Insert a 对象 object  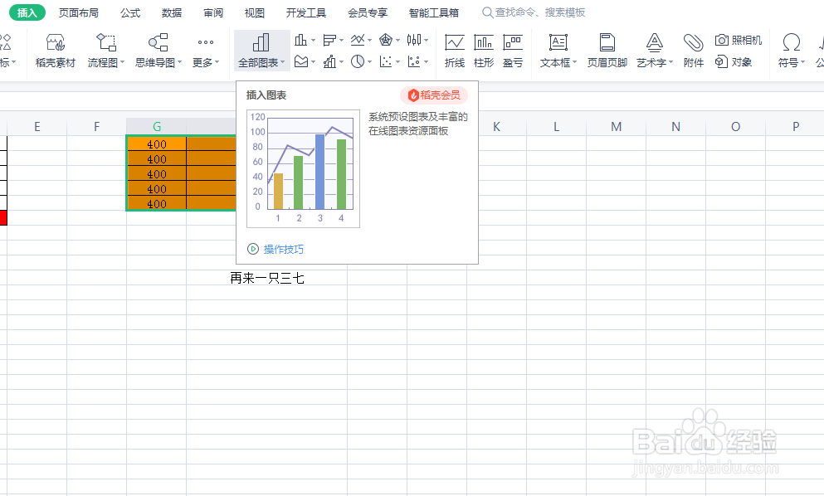(734, 61)
